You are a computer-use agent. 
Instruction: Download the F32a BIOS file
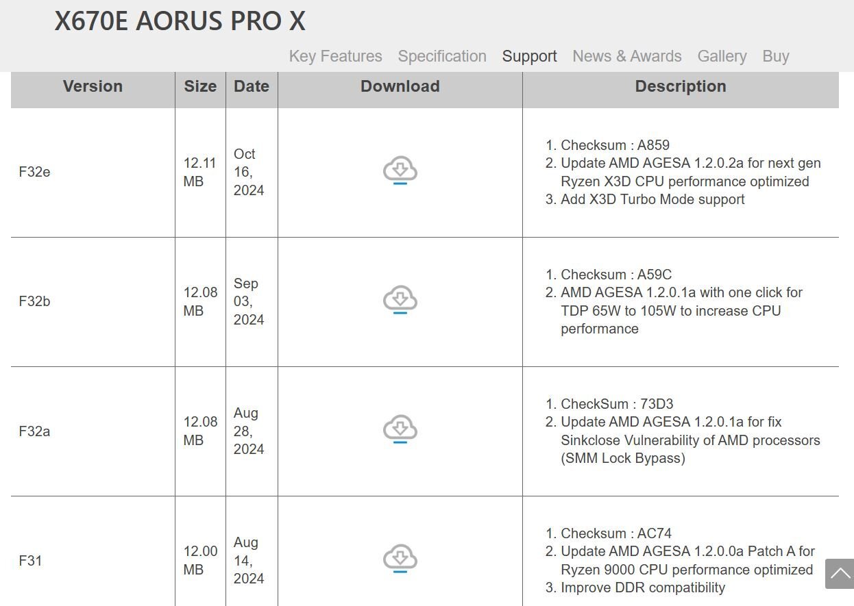pos(400,430)
